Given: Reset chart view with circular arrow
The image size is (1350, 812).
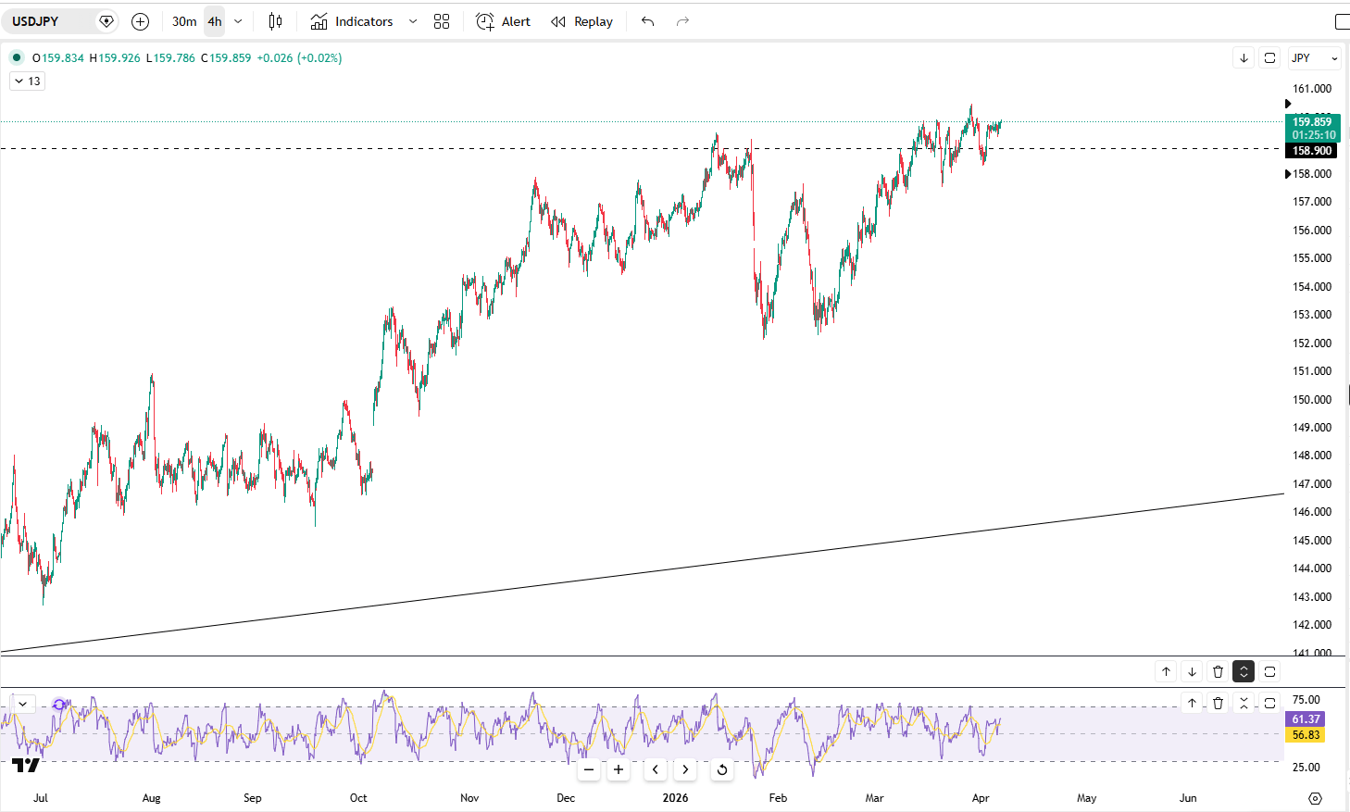Looking at the screenshot, I should coord(722,769).
